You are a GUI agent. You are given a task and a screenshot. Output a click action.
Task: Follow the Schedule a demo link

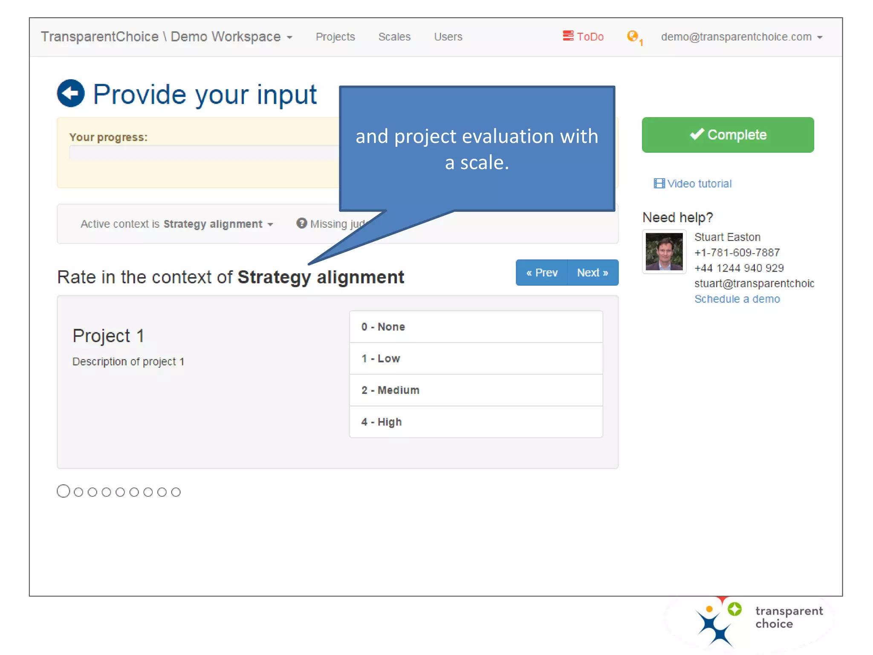tap(737, 299)
